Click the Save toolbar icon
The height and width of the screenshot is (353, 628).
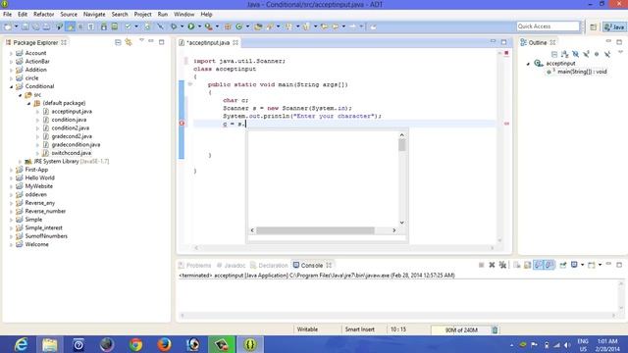(x=26, y=26)
